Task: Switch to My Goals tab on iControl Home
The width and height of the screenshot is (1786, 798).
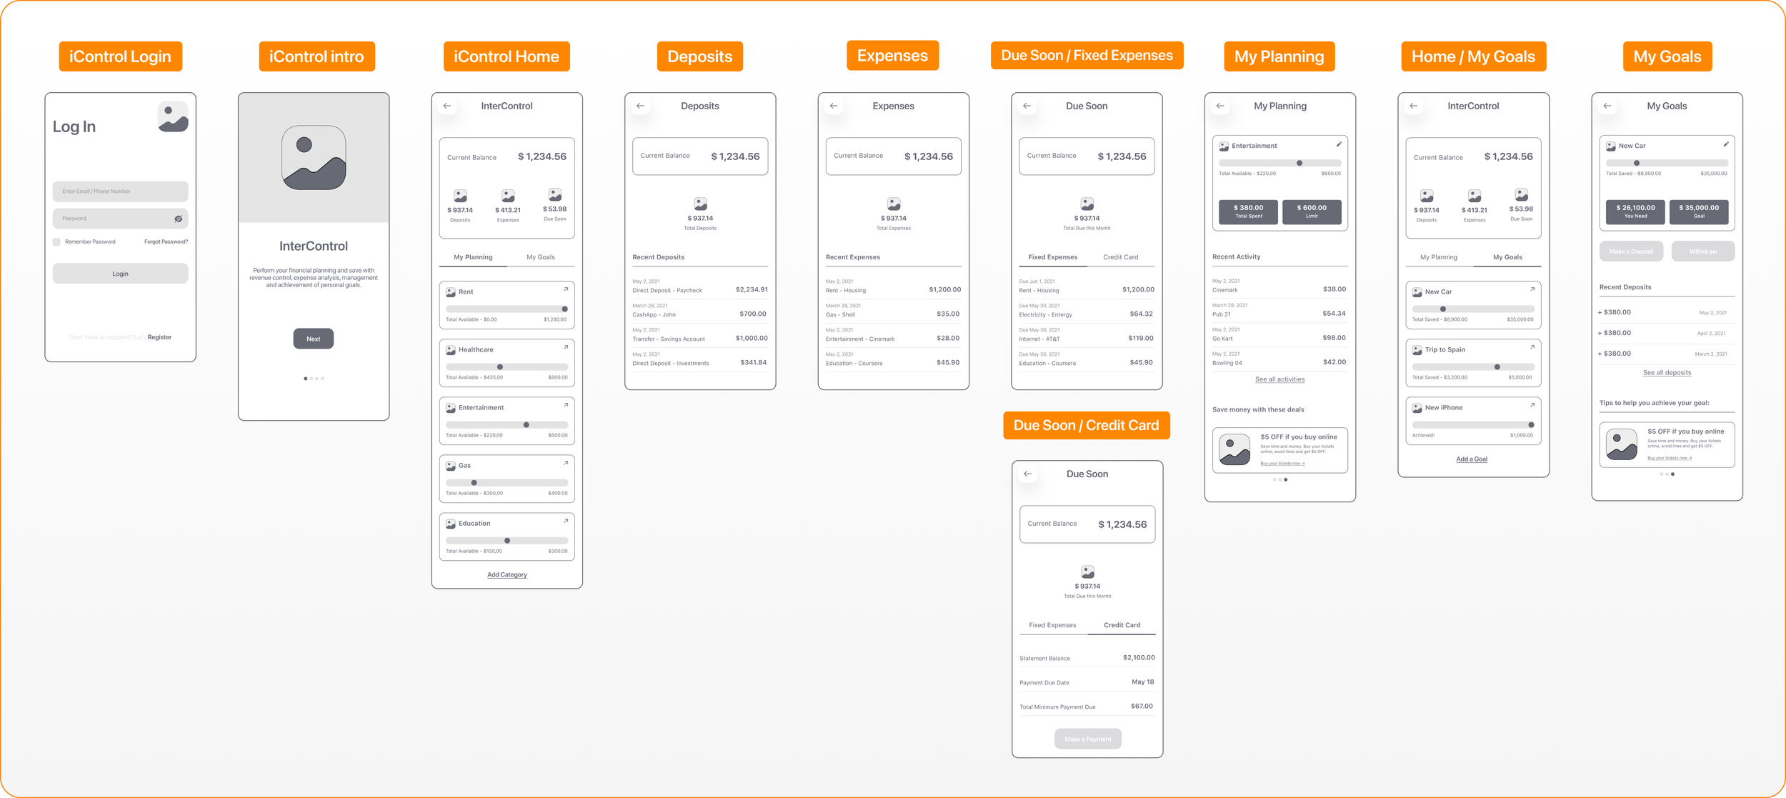Action: pyautogui.click(x=541, y=257)
